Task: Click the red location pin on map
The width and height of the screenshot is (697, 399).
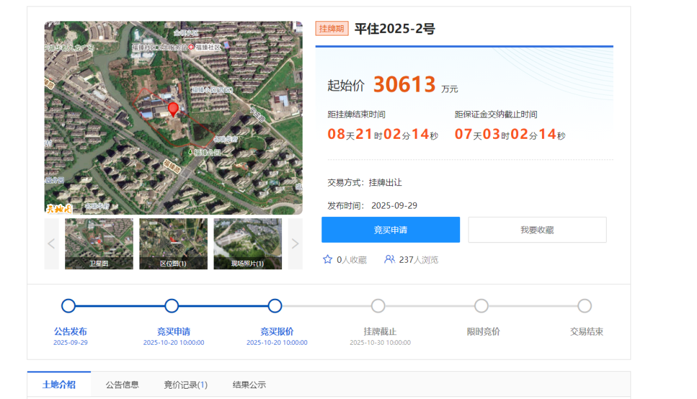Action: [173, 108]
